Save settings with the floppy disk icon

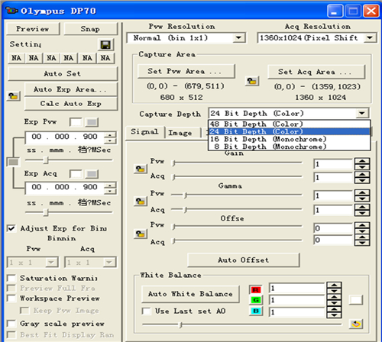[x=105, y=45]
